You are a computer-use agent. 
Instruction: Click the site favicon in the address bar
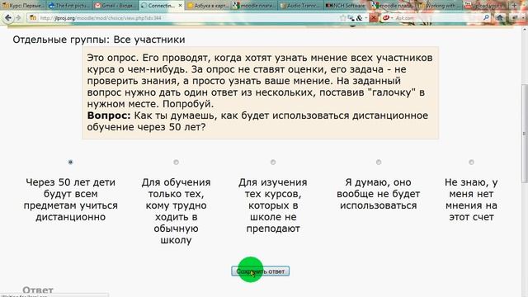[33, 18]
